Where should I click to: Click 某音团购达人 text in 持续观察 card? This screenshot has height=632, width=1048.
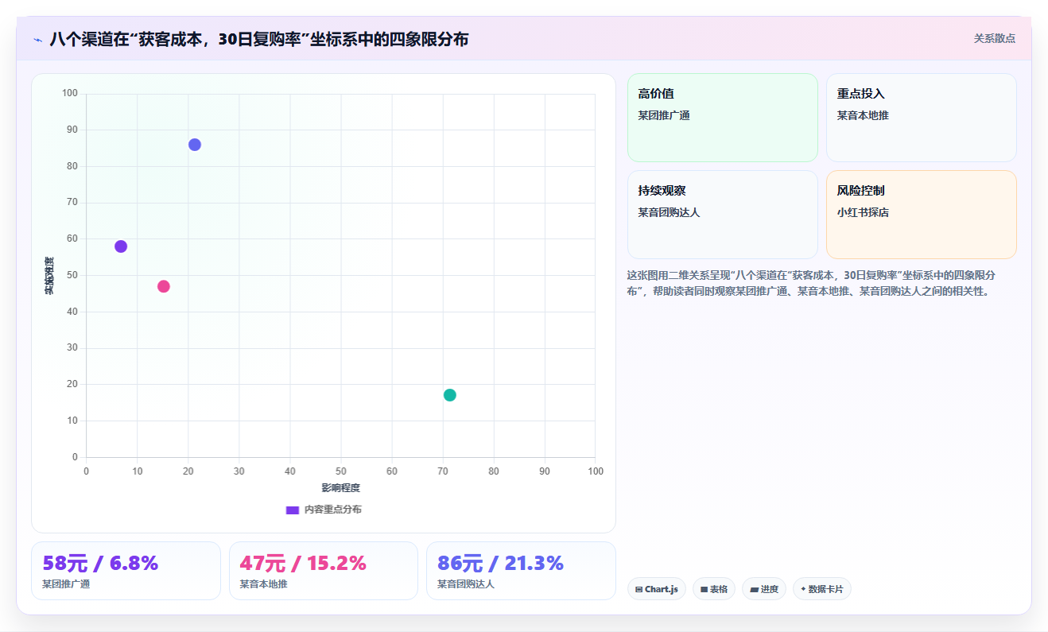(669, 212)
